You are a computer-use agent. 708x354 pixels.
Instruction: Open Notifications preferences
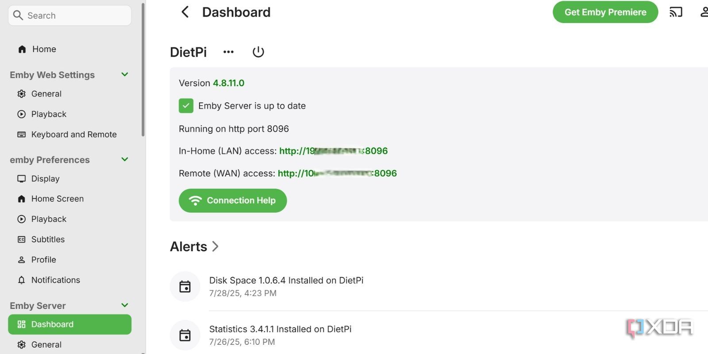pos(70,280)
